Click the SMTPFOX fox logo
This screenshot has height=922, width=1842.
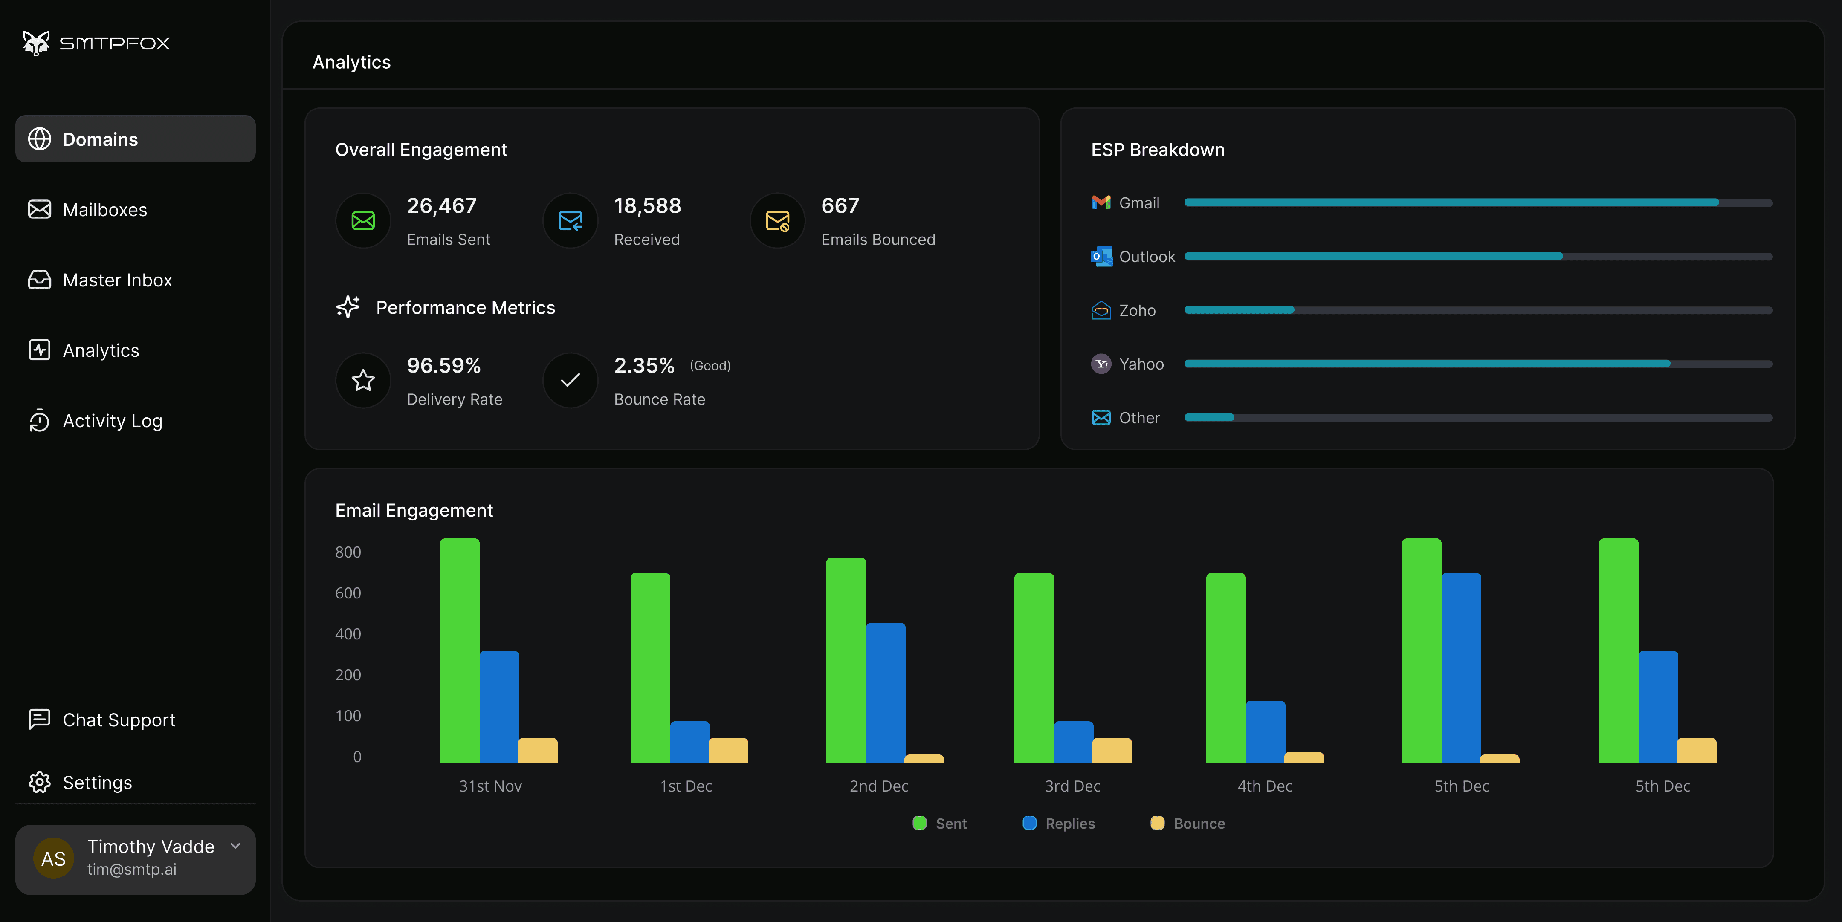point(36,43)
